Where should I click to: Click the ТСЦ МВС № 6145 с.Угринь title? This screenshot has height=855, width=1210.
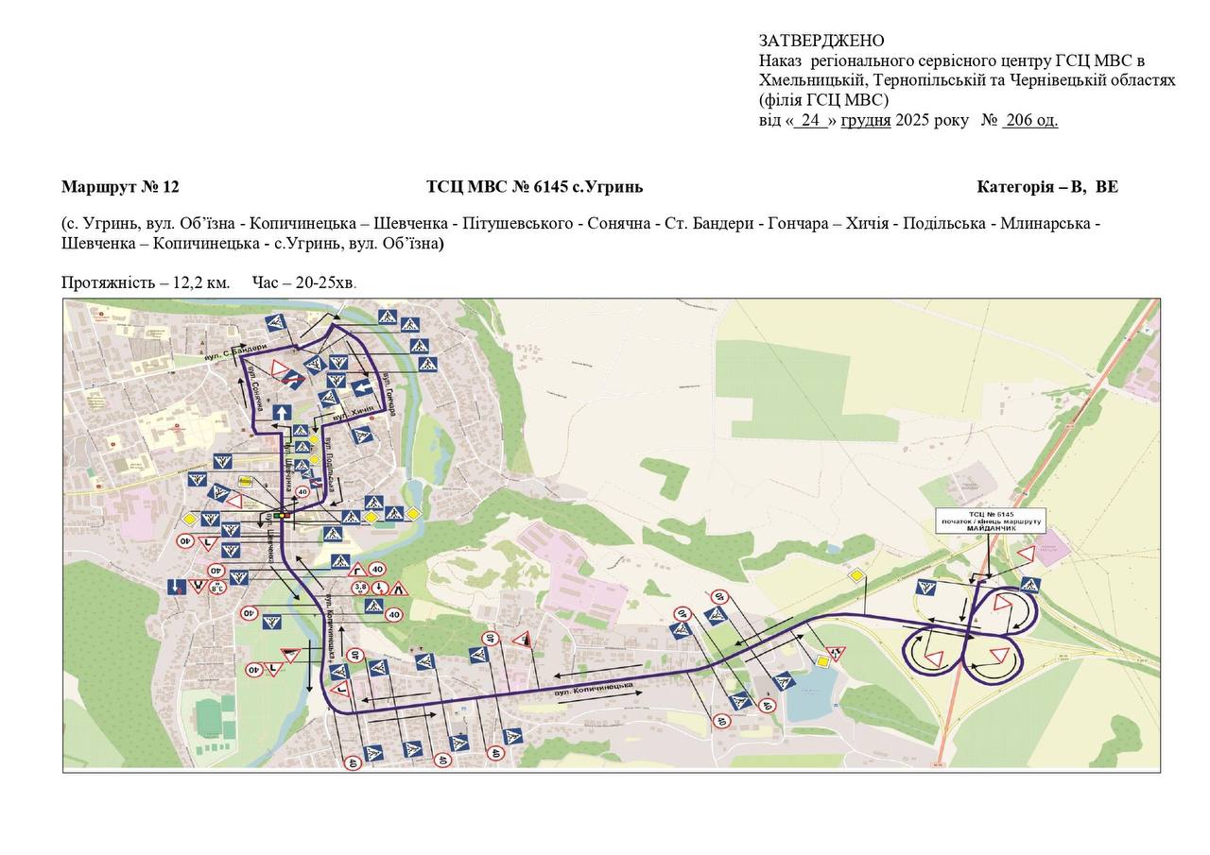(x=534, y=187)
